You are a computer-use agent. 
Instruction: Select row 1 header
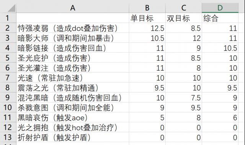click(x=8, y=18)
